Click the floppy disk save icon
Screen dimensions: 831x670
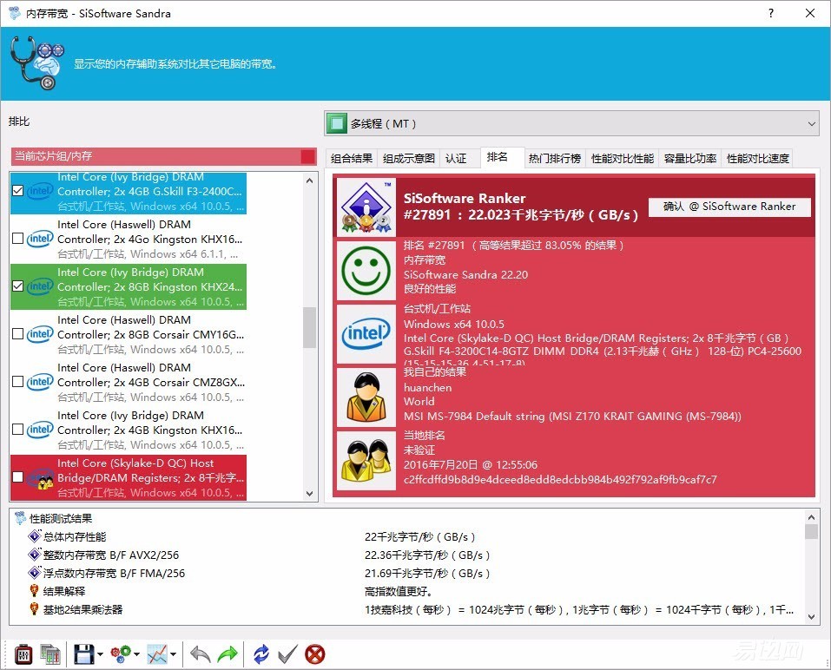pos(83,654)
